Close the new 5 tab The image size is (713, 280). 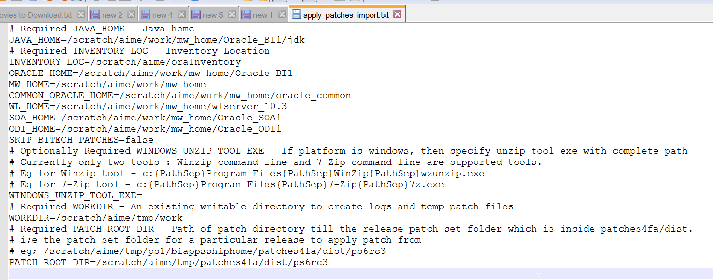[232, 15]
